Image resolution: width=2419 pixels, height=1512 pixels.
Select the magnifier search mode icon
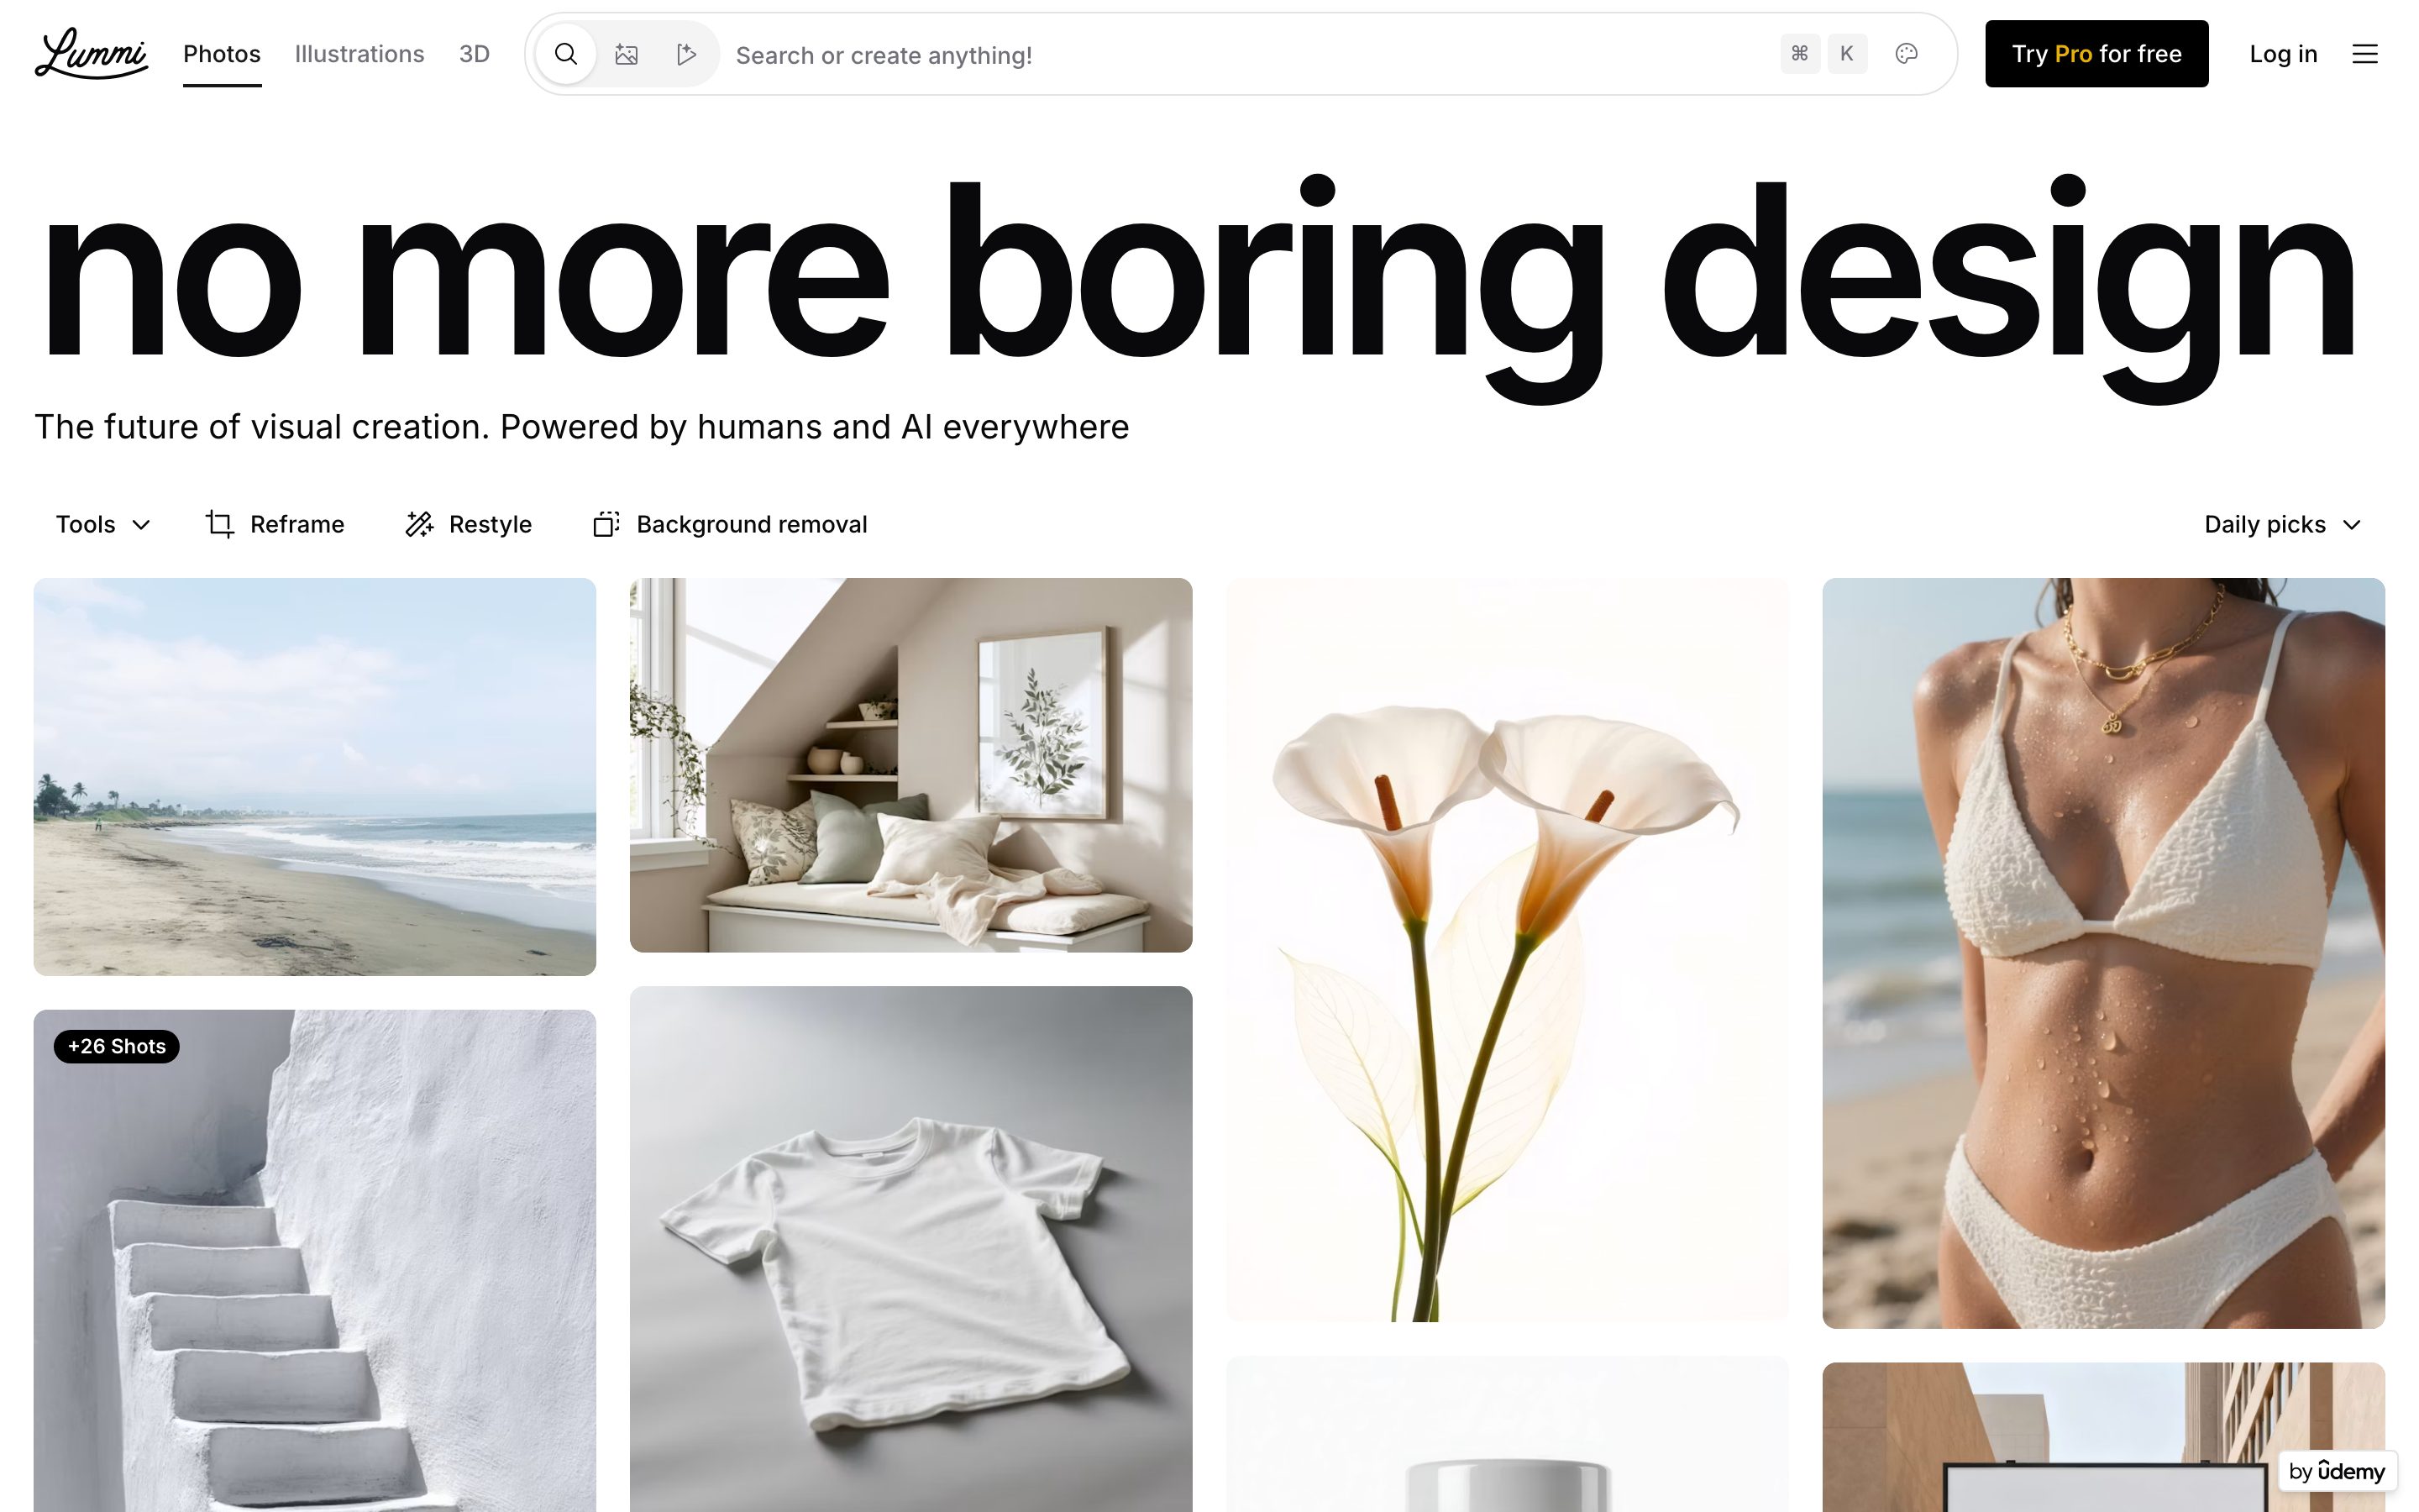tap(566, 54)
